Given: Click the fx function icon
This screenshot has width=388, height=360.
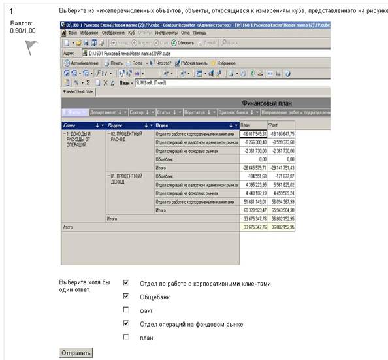Looking at the screenshot, I should click(112, 83).
